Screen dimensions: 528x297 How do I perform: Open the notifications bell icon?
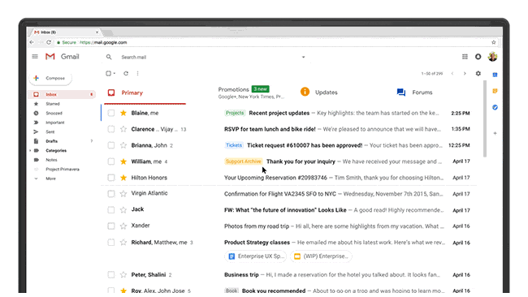478,57
